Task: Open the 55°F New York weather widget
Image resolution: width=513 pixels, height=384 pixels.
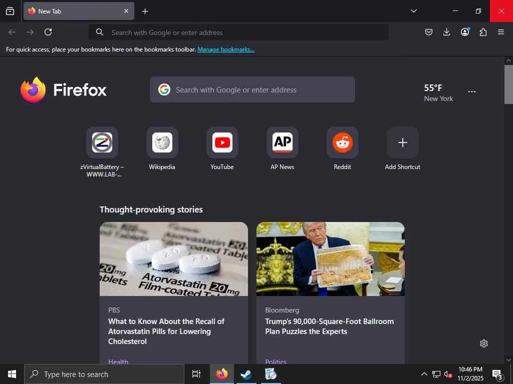Action: (x=438, y=92)
